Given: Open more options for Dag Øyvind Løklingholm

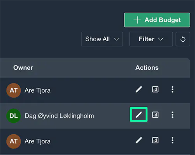Looking at the screenshot, I should coord(172,115).
